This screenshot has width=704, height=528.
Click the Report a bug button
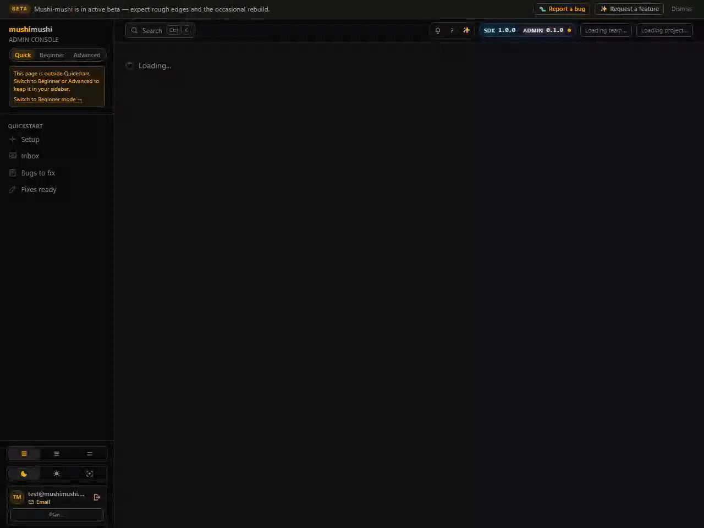562,9
